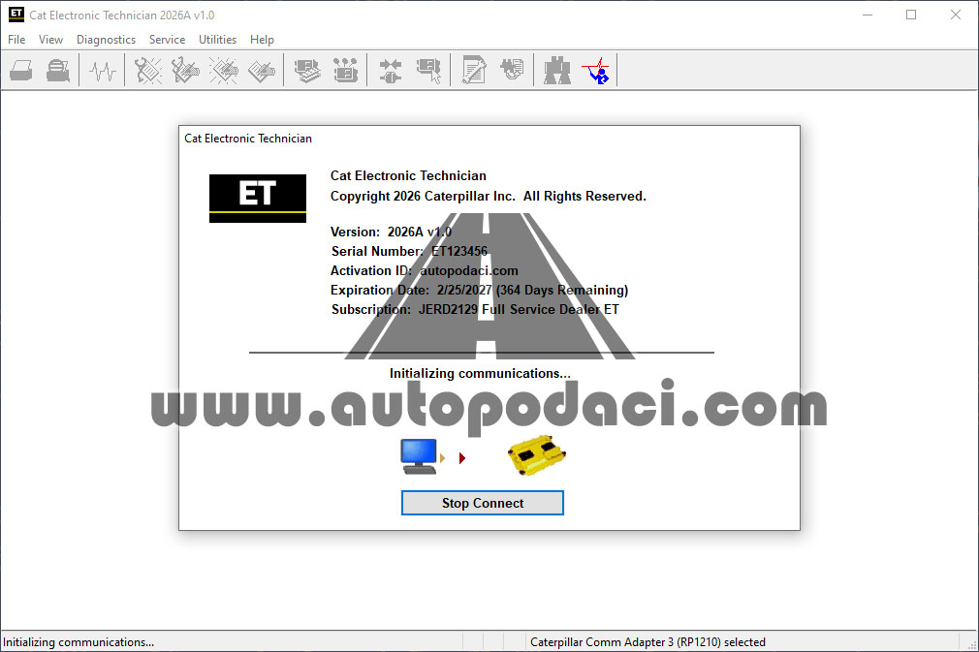Open the ECM Summary toolbar icon
This screenshot has height=652, width=979.
(307, 71)
